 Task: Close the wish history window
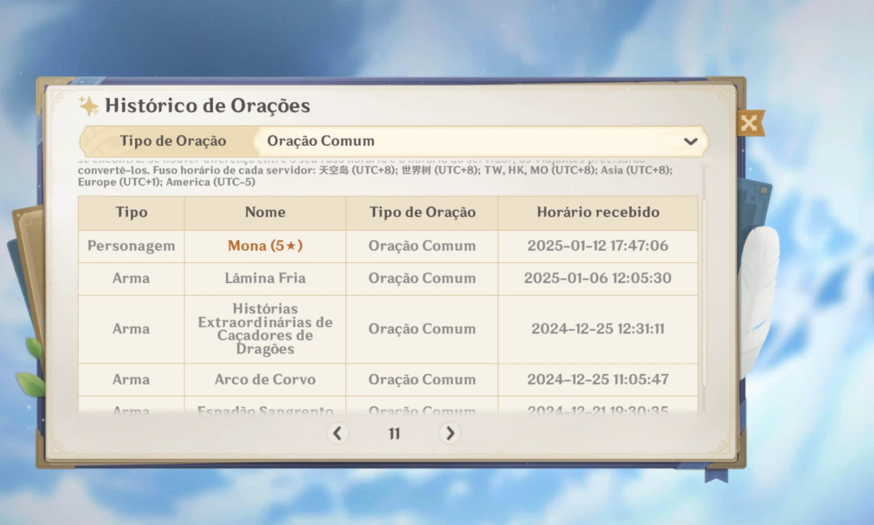[x=749, y=123]
